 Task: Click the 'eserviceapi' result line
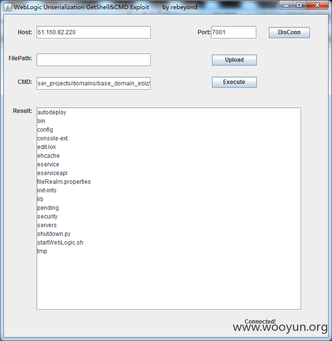tap(53, 173)
